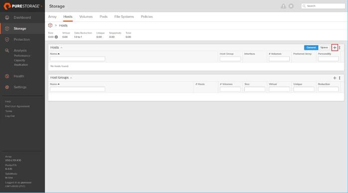Screen dimensions: 348x193
Task: Open Replication under Analysis
Action: coord(21,65)
